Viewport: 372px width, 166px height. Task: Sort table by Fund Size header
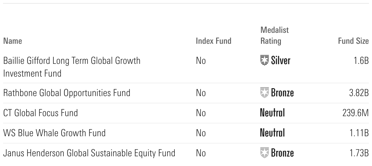point(353,41)
